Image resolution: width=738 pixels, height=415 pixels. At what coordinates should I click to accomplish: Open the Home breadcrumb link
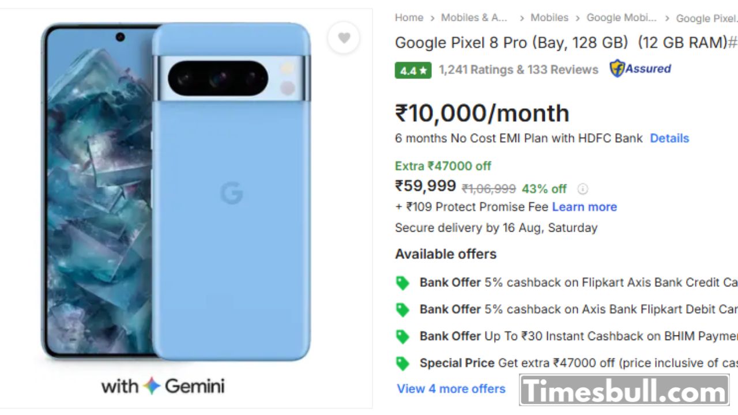(x=409, y=18)
